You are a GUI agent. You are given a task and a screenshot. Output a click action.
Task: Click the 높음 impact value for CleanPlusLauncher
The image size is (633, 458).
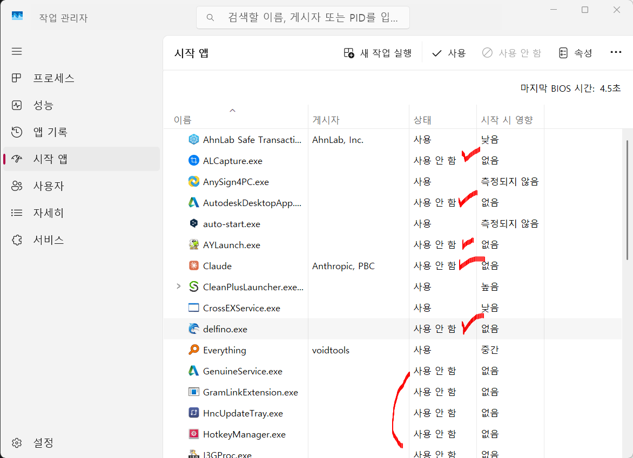tap(490, 286)
